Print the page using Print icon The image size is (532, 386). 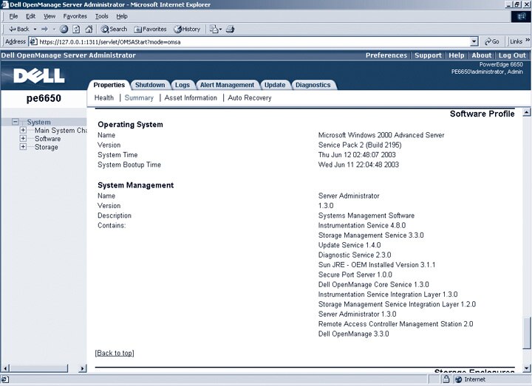coord(231,29)
